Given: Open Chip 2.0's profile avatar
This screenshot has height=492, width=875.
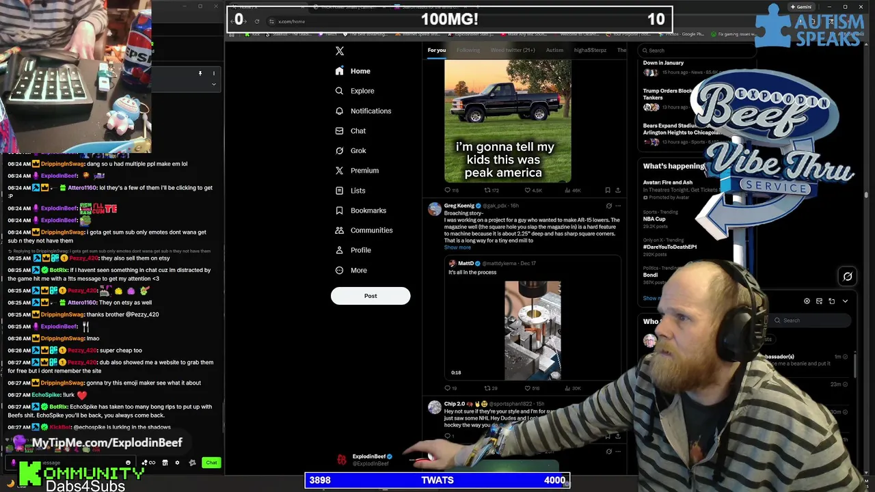Looking at the screenshot, I should click(434, 408).
